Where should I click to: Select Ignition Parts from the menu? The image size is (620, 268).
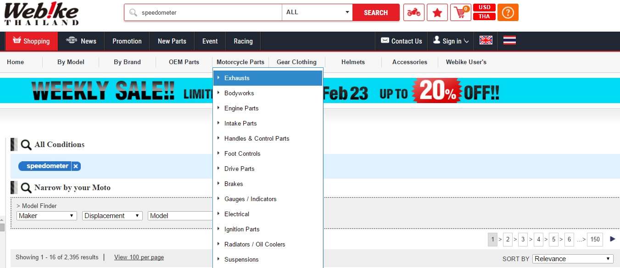[268, 229]
